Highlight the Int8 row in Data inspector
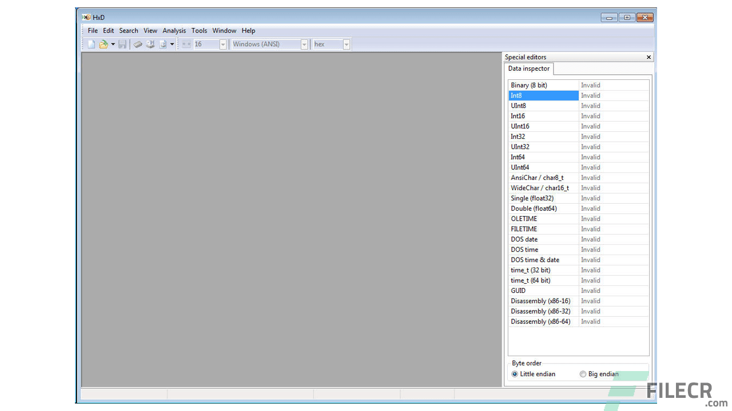Viewport: 732px width, 411px height. (x=543, y=95)
